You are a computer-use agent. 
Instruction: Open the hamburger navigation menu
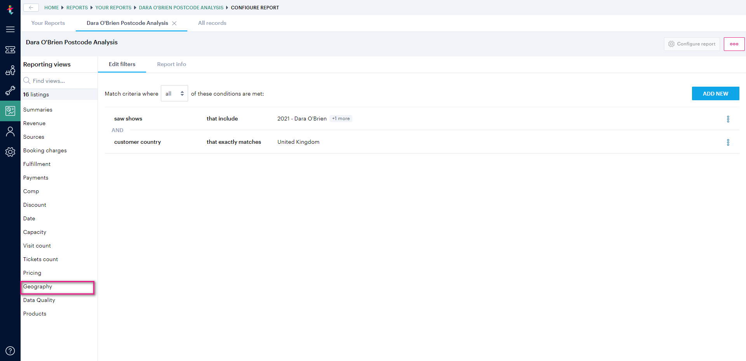tap(10, 29)
